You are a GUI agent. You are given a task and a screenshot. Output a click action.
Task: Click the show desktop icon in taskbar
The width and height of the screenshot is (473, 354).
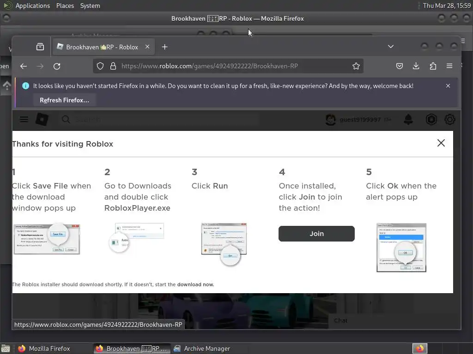coord(6,348)
